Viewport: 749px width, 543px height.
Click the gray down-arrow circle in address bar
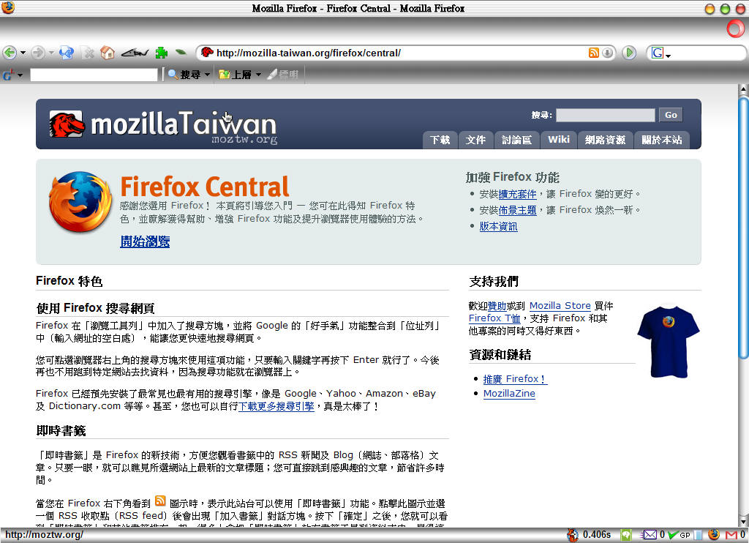607,53
